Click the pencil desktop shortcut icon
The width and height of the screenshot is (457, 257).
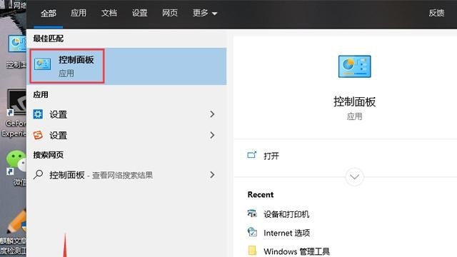point(16,222)
